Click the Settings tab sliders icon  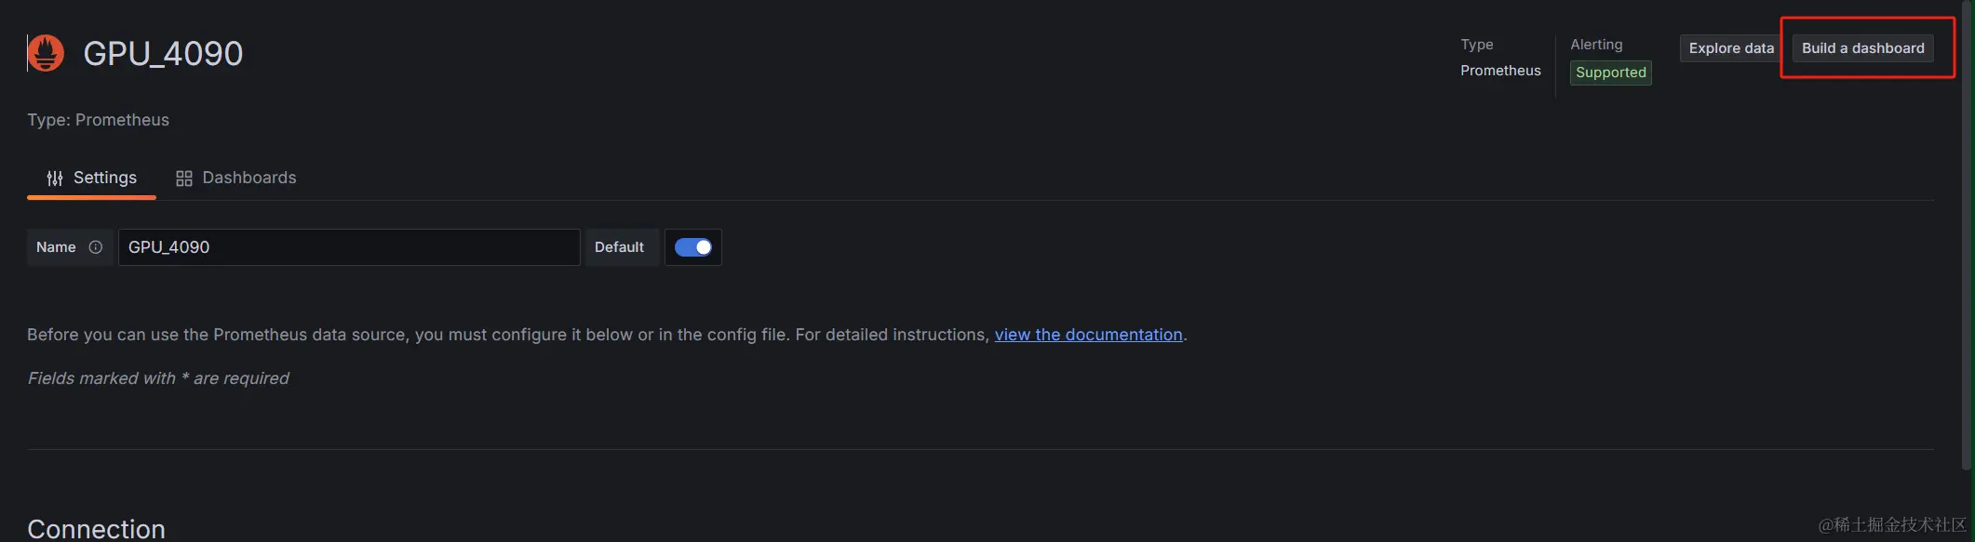pos(55,178)
